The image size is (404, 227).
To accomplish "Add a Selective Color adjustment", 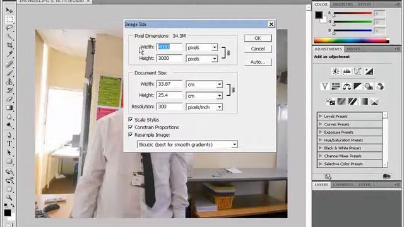I will point(374,102).
